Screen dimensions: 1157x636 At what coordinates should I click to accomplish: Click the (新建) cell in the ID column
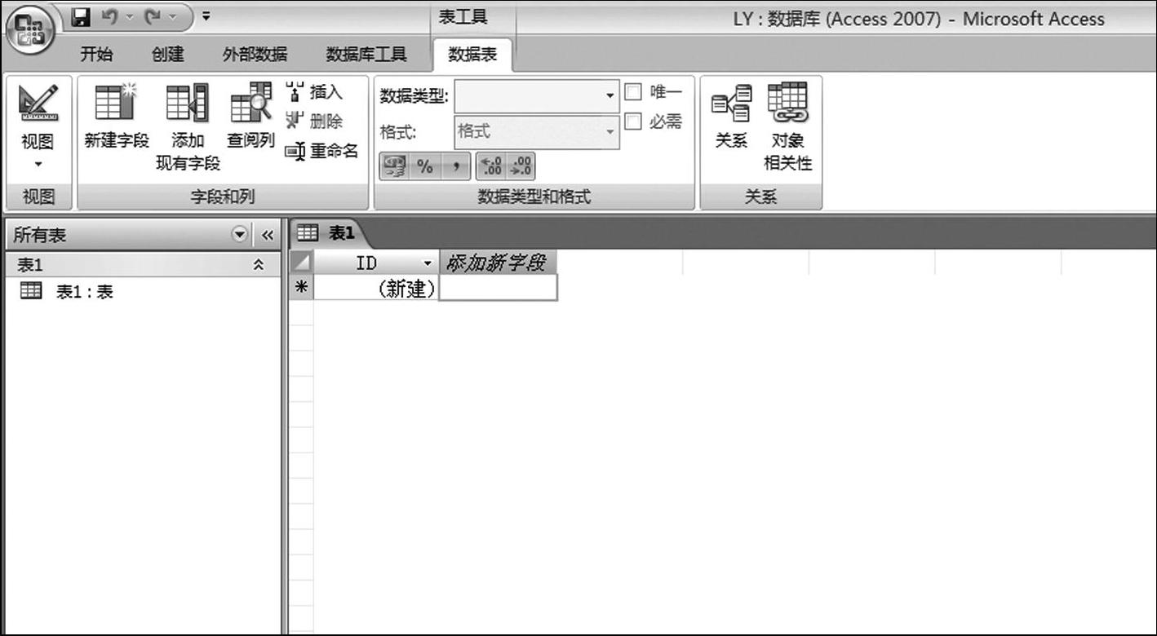pos(376,288)
